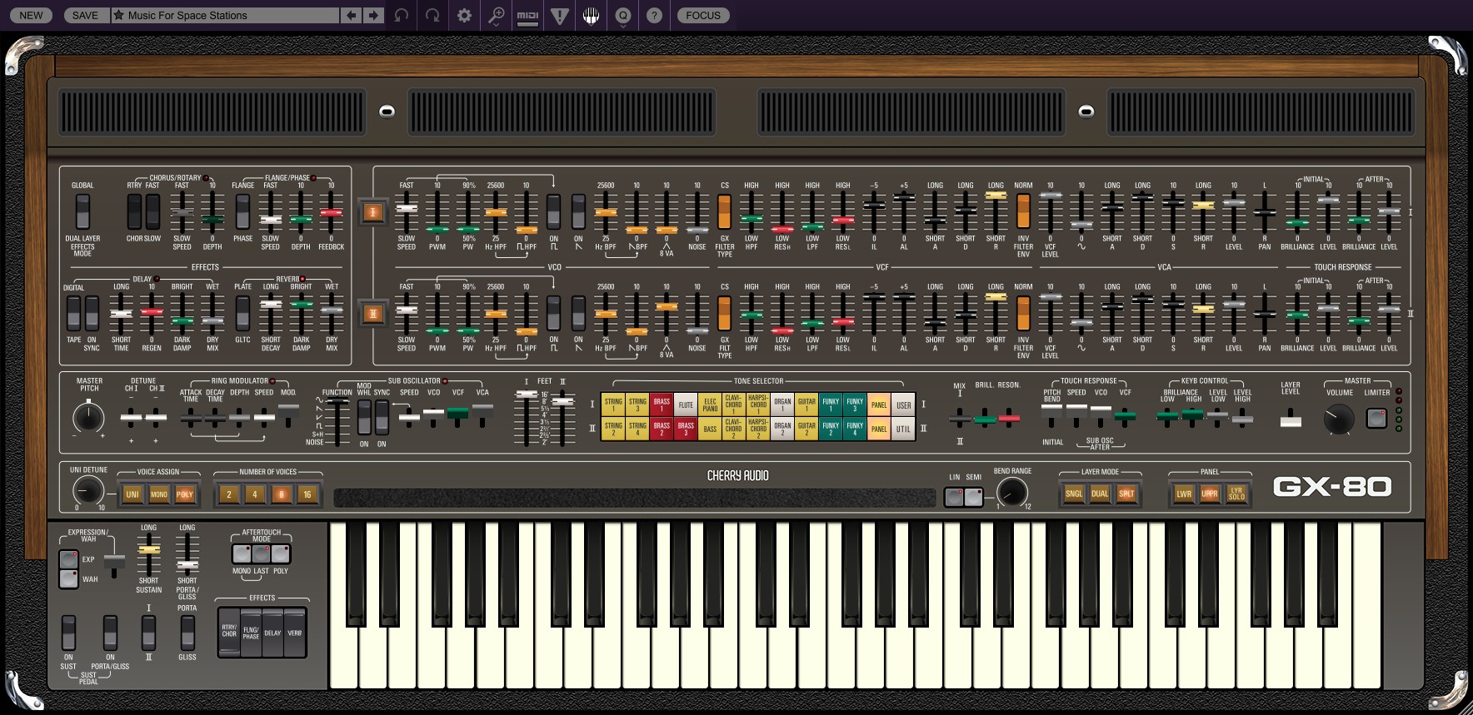Viewport: 1473px width, 715px height.
Task: Select layer II orange button
Action: pos(372,314)
